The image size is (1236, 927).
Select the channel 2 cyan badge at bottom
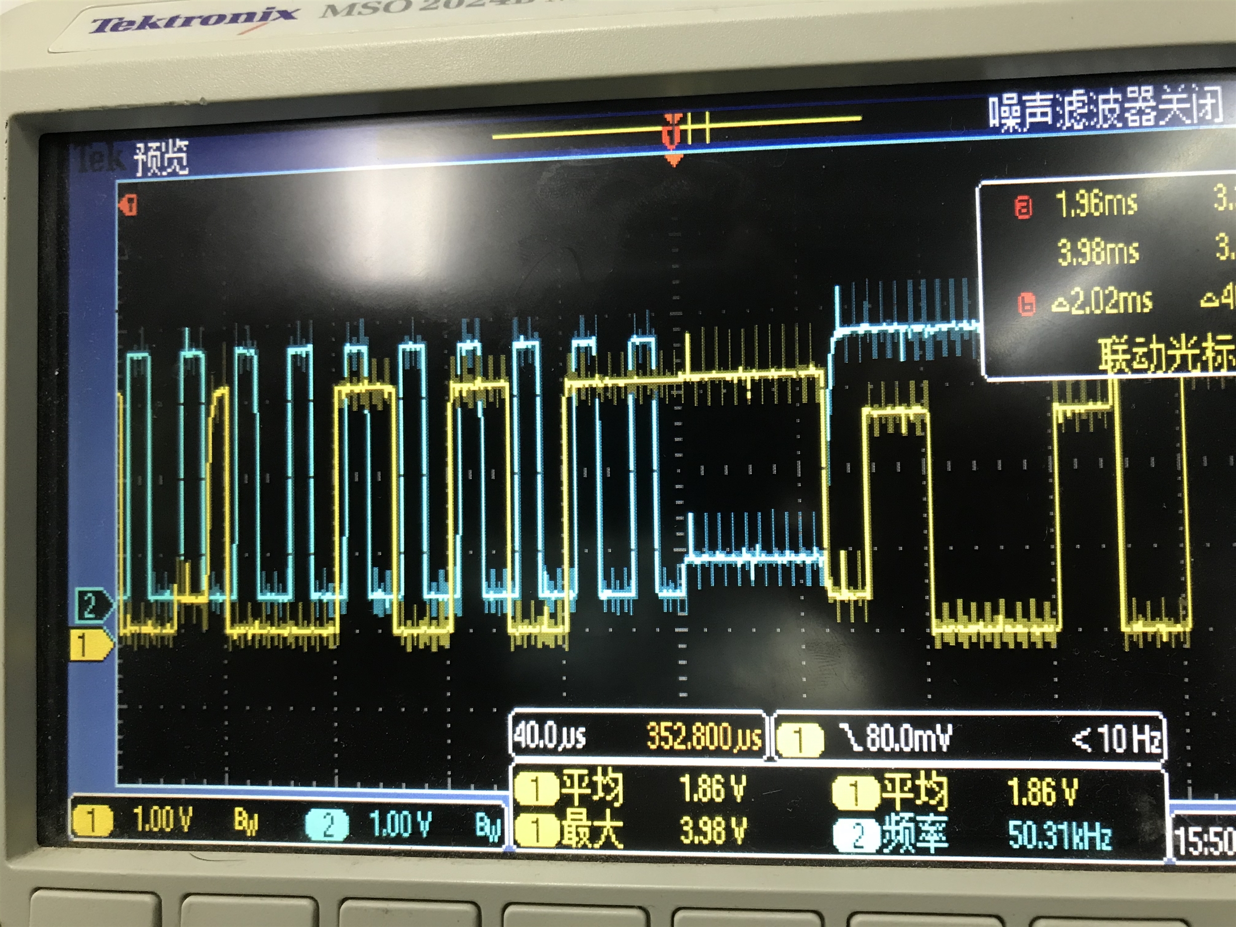[328, 825]
